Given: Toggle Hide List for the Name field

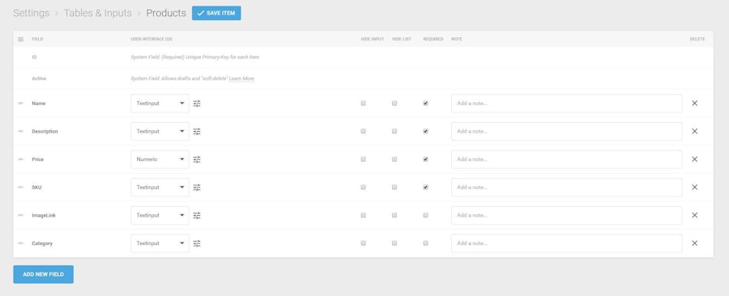Looking at the screenshot, I should click(x=394, y=104).
